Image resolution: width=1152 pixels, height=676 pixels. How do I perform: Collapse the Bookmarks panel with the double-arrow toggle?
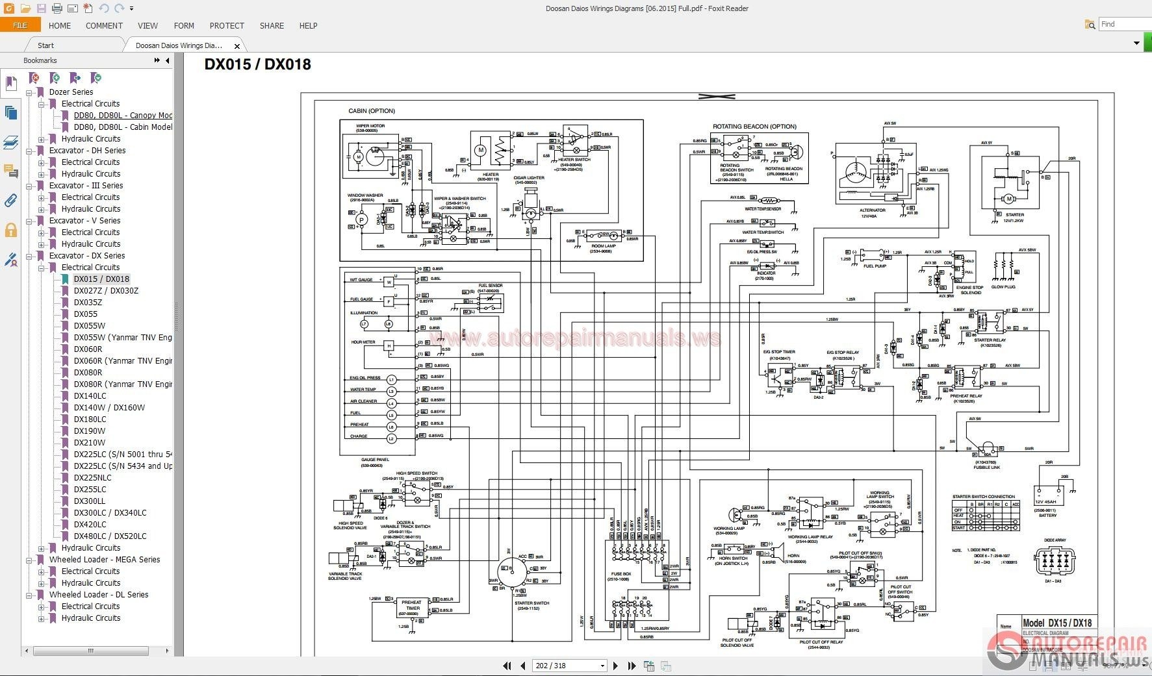click(x=157, y=59)
